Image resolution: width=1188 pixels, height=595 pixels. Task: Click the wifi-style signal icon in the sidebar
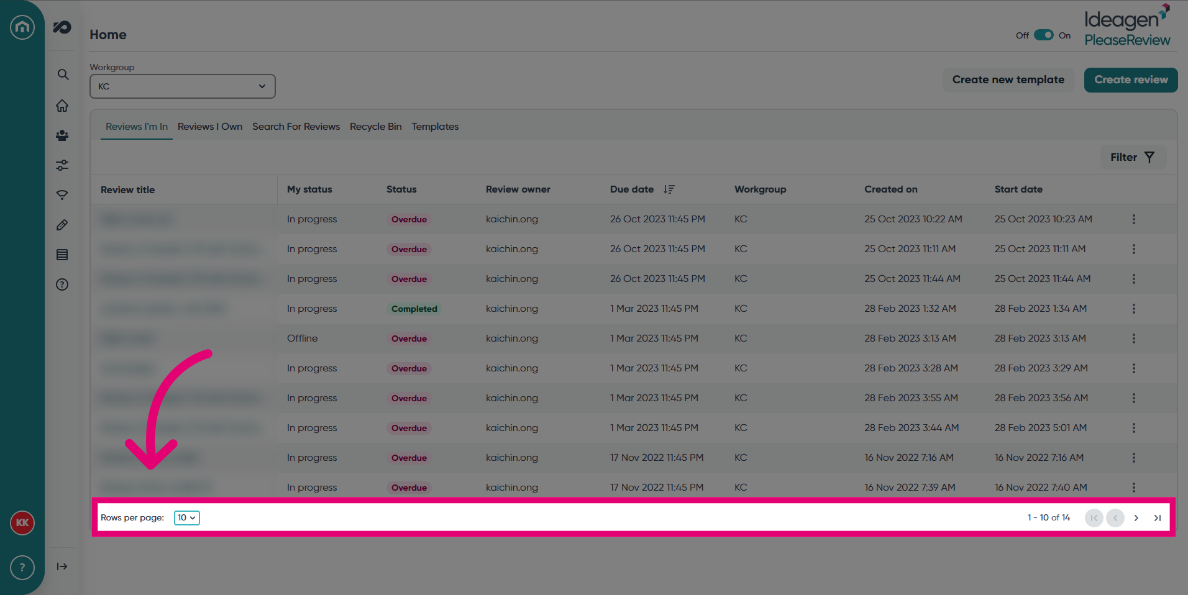coord(62,195)
